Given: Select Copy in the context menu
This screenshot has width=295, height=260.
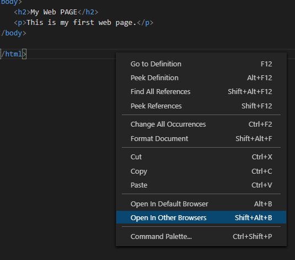Looking at the screenshot, I should [201, 171].
